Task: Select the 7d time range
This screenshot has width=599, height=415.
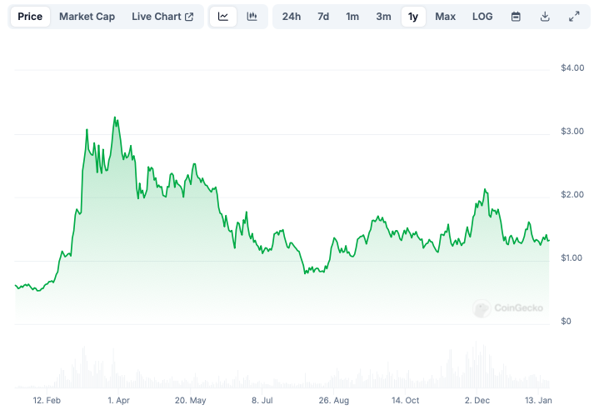Action: tap(323, 17)
